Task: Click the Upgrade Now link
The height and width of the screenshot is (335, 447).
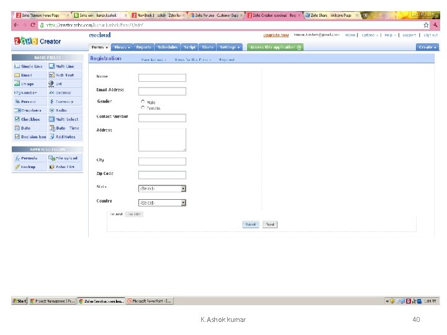Action: (x=276, y=35)
